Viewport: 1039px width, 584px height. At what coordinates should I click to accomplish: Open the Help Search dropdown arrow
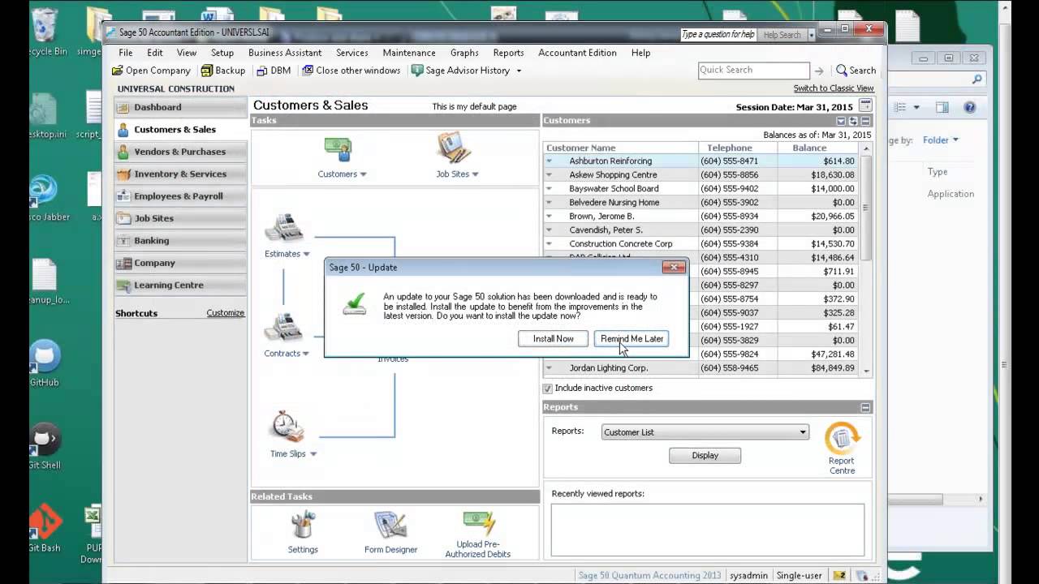811,36
